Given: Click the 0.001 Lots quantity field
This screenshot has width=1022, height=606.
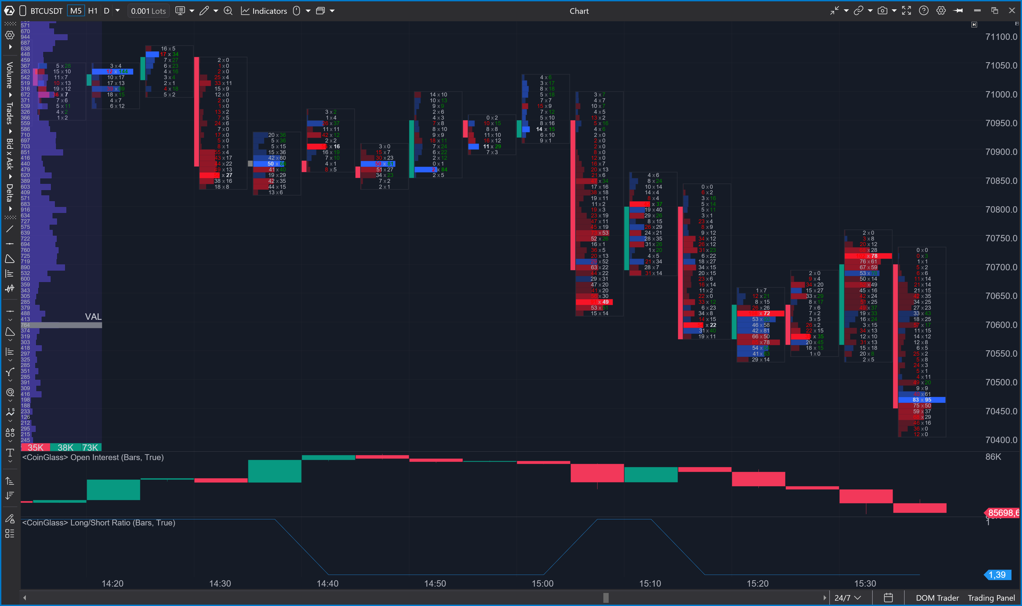Looking at the screenshot, I should (148, 11).
